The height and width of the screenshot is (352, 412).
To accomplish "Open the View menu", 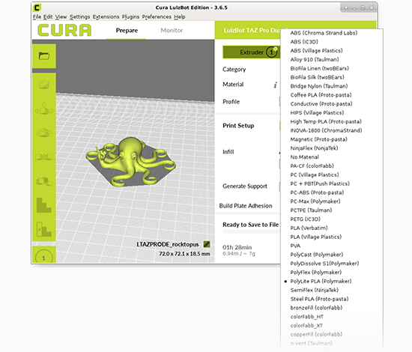I will [x=61, y=16].
